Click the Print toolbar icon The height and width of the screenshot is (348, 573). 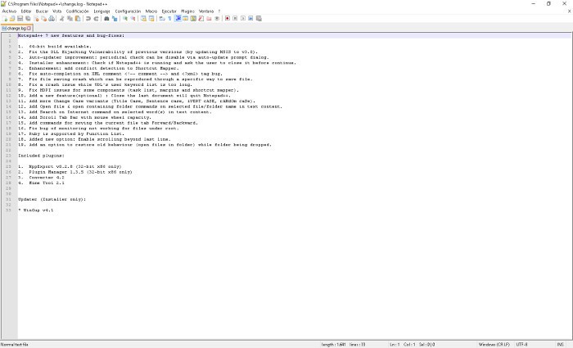click(52, 18)
